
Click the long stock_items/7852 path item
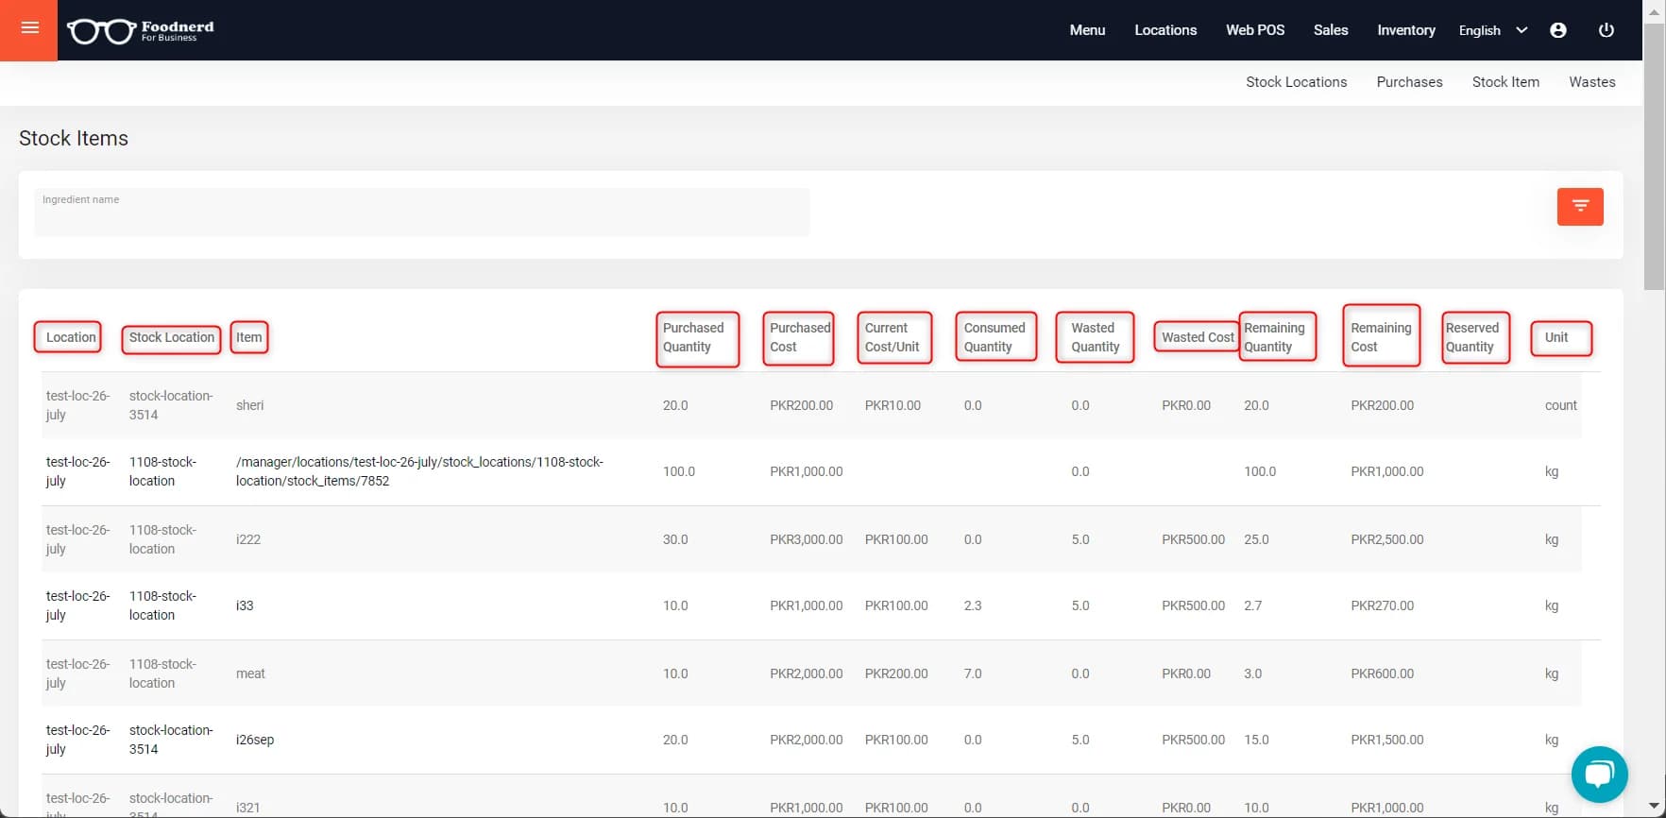419,471
